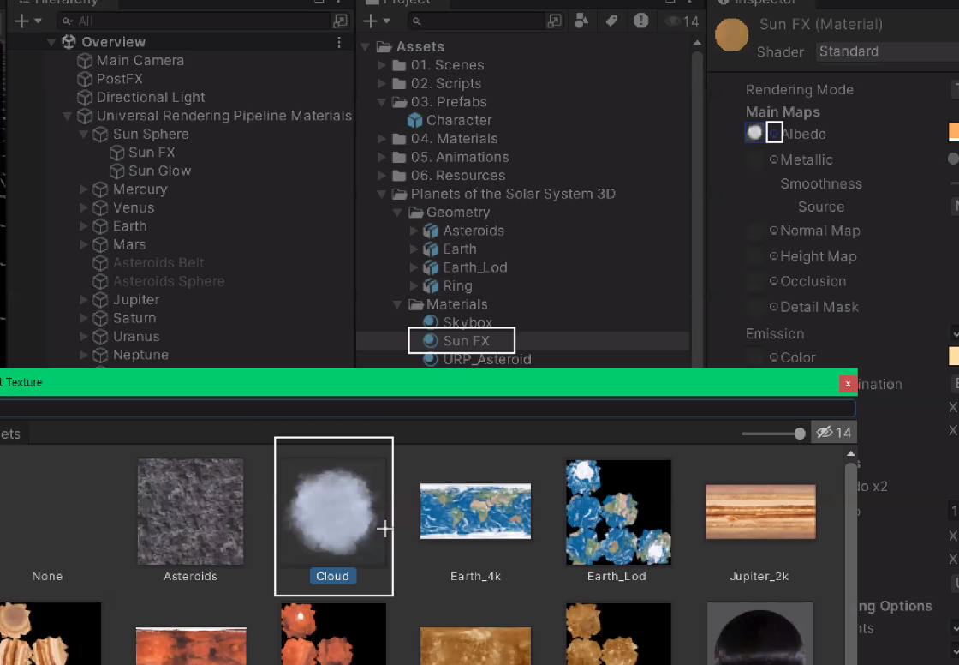Click Albedo texture picker circle
Image resolution: width=959 pixels, height=665 pixels.
[x=774, y=132]
